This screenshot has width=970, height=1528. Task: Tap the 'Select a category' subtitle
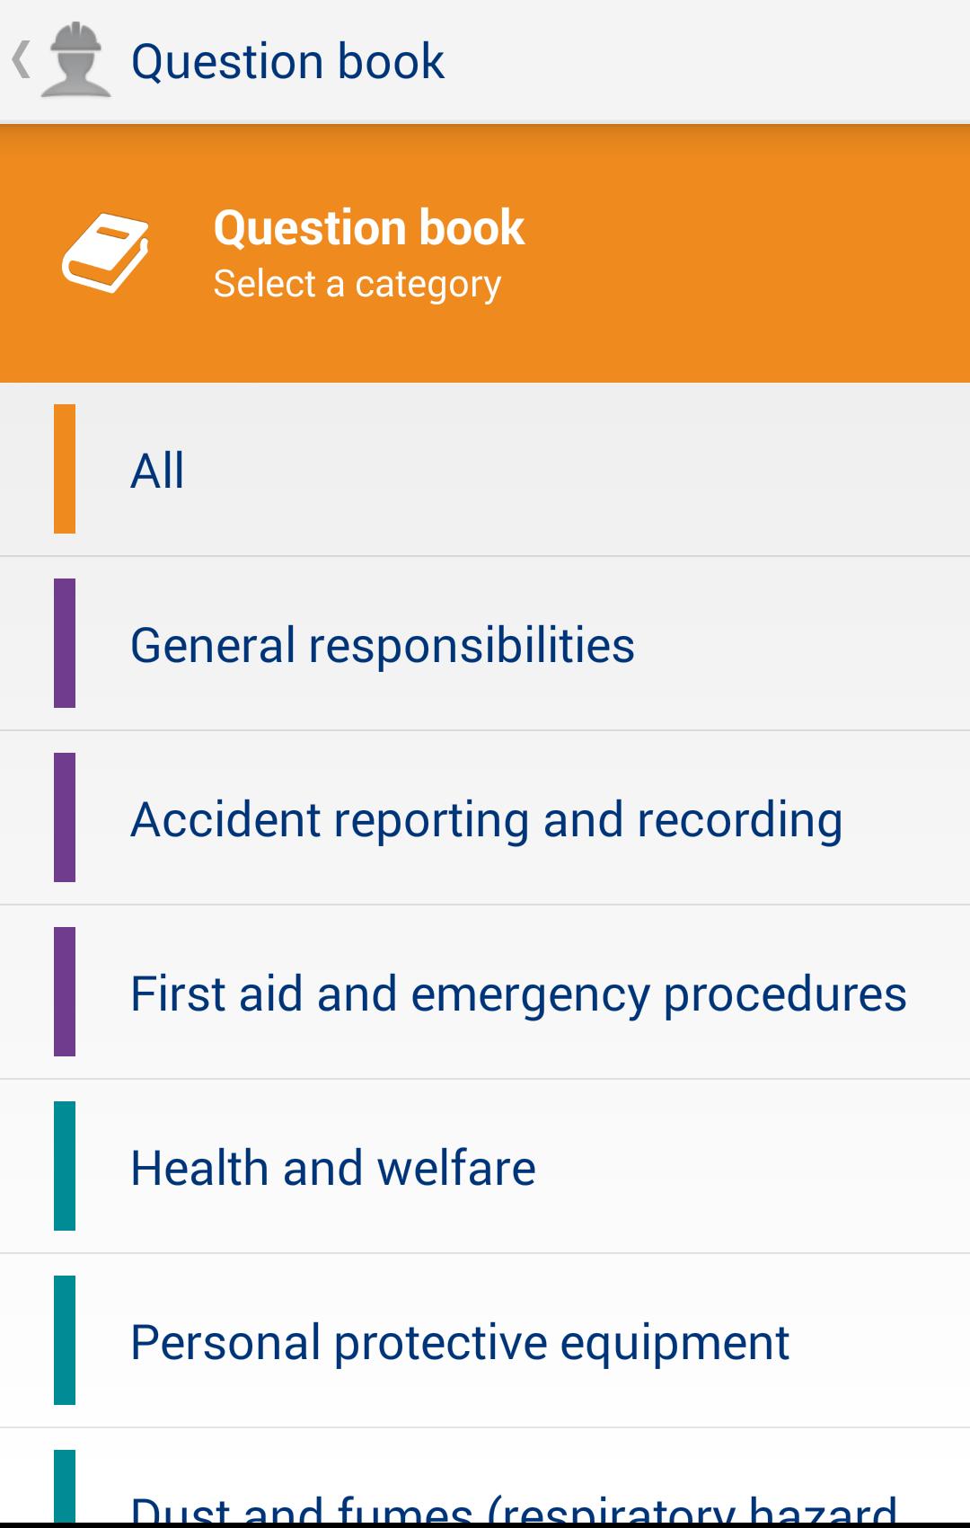coord(357,285)
